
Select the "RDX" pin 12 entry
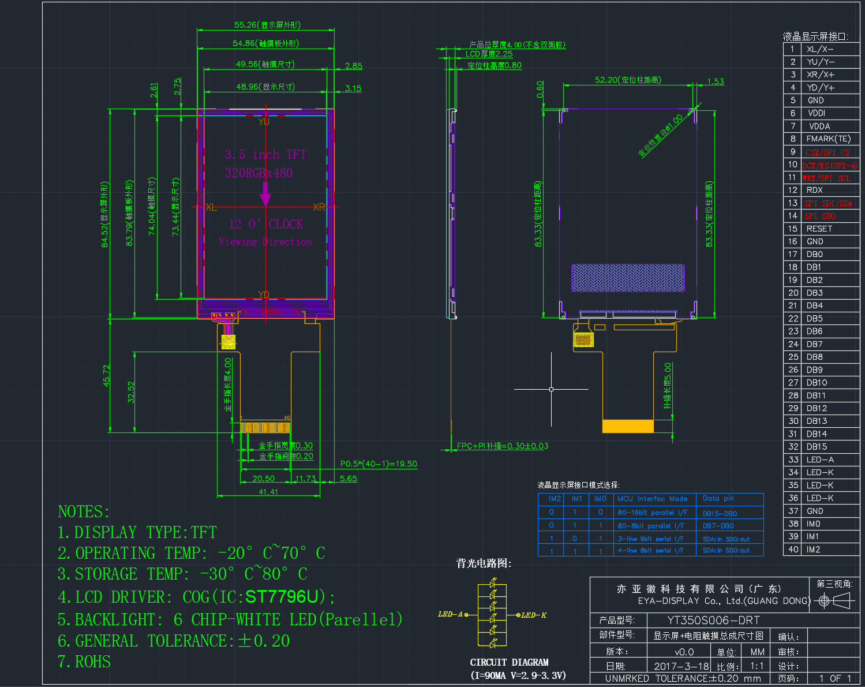click(815, 190)
